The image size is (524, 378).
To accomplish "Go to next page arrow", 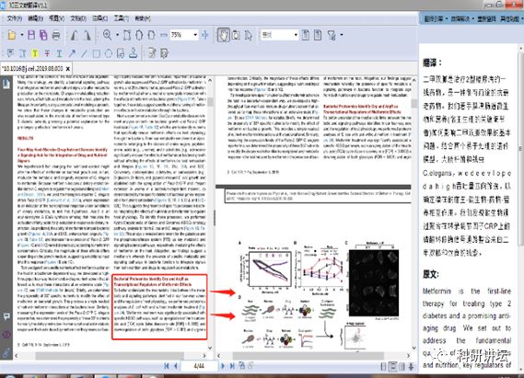I will [x=223, y=366].
